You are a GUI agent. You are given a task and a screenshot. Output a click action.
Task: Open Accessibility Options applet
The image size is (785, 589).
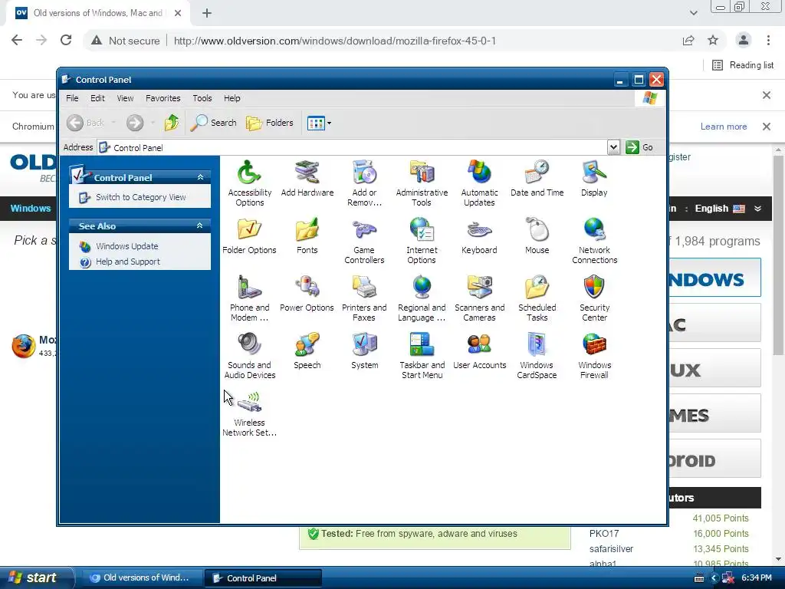point(249,183)
